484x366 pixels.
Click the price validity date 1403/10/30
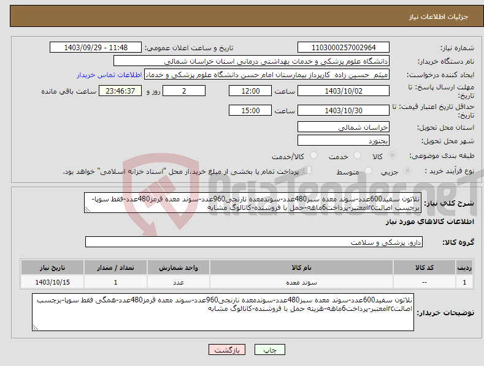(x=344, y=110)
